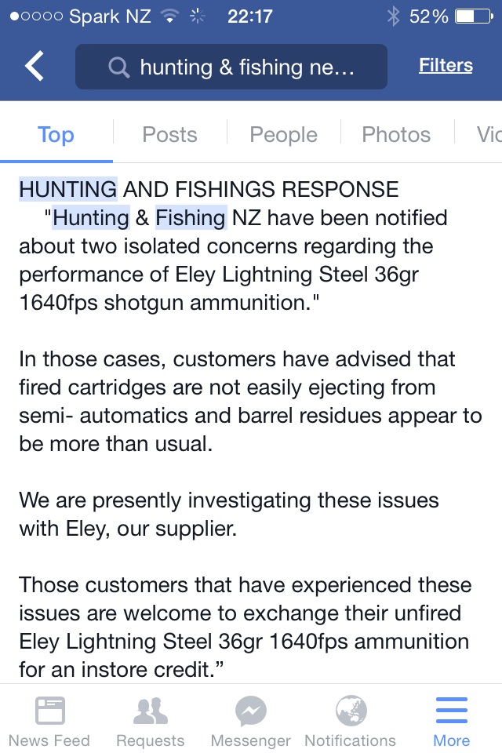
Task: Switch to the partially visible Videos tab
Action: 489,134
